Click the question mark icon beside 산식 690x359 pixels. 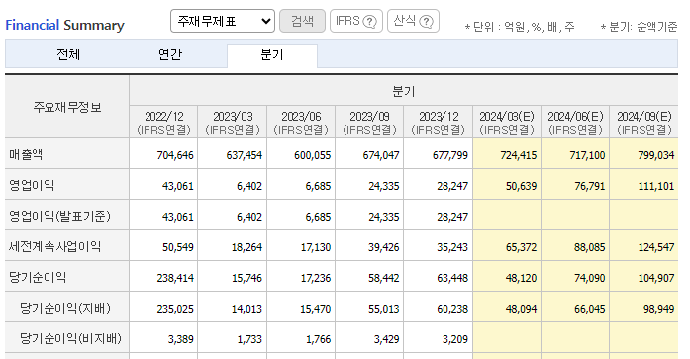tap(427, 22)
